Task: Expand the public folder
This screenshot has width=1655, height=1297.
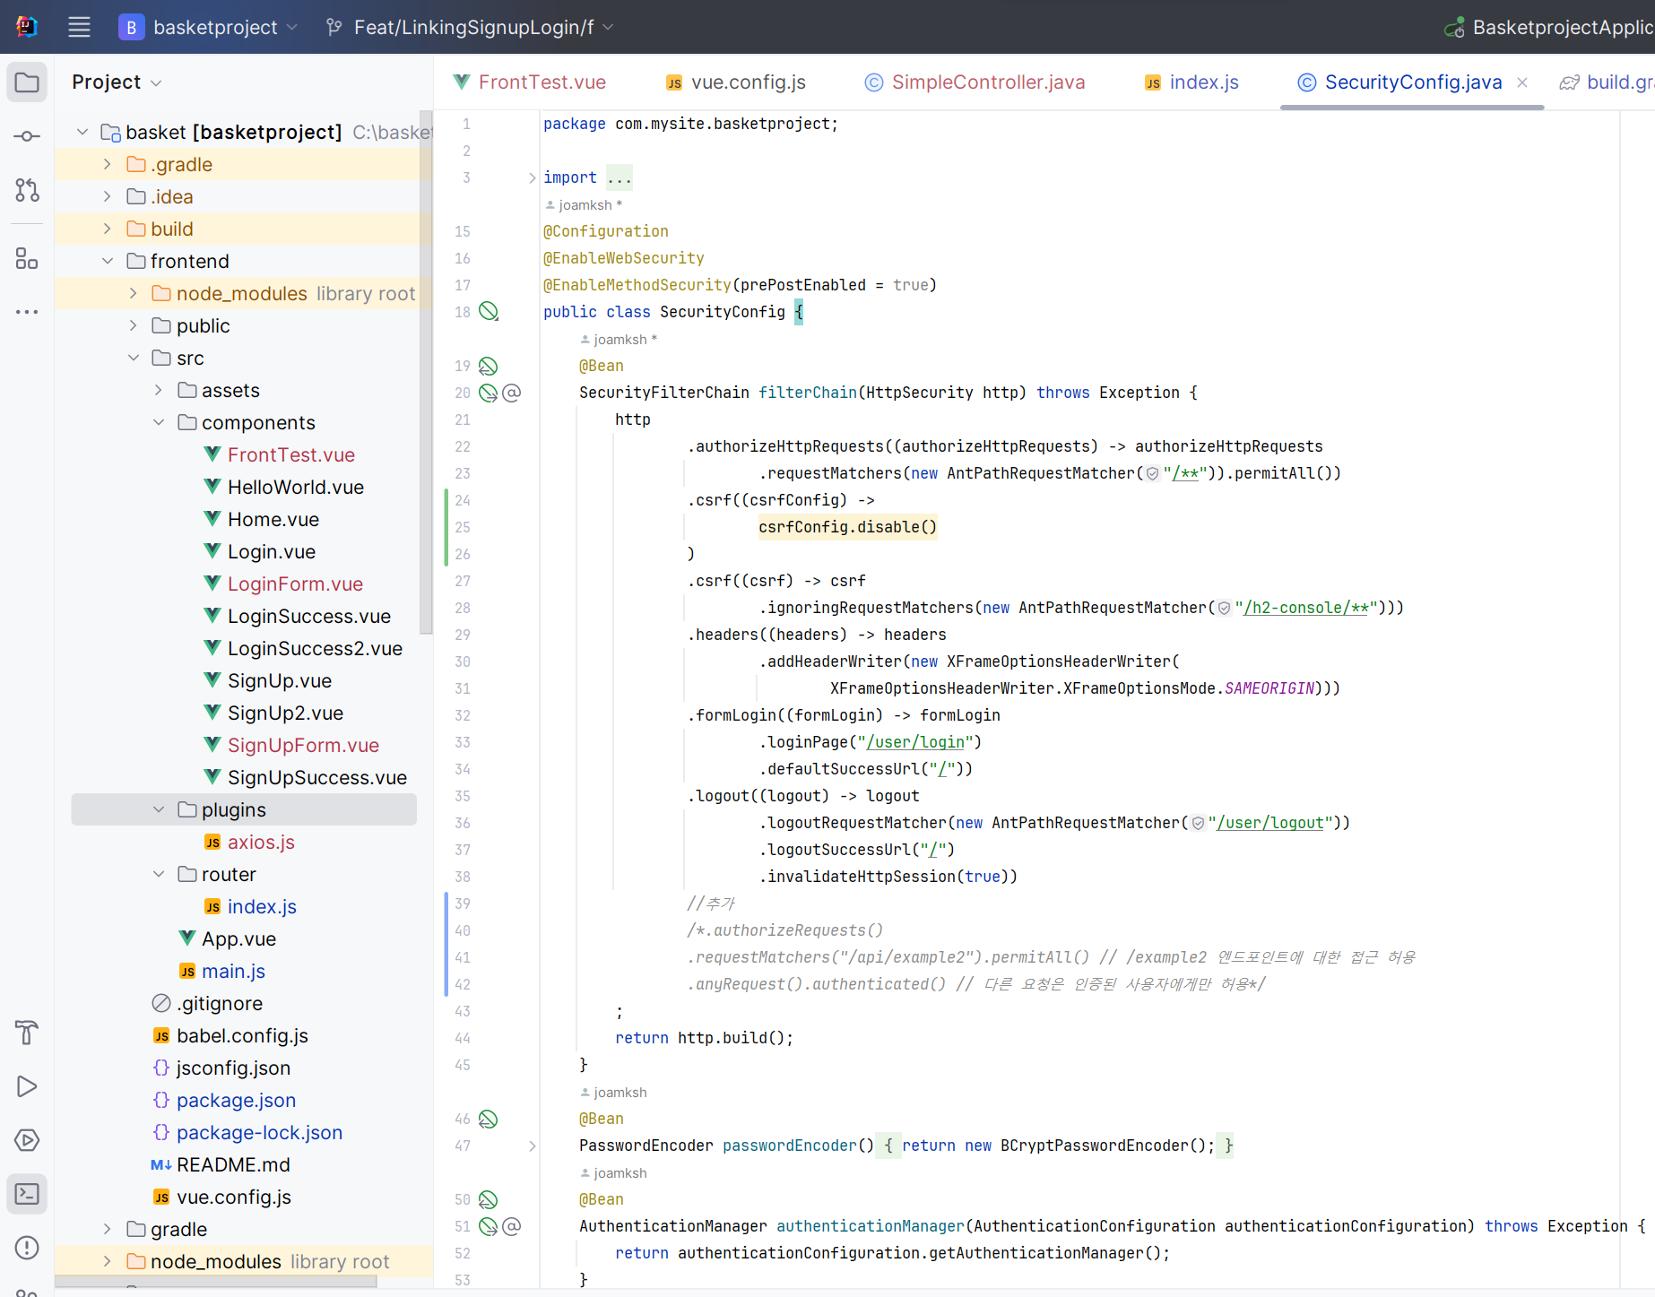Action: (133, 325)
